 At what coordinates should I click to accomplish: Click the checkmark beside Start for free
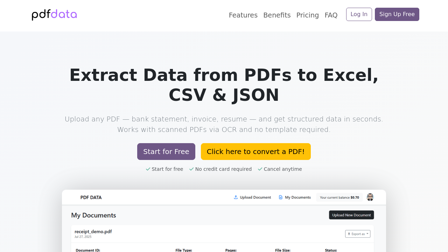pos(147,169)
